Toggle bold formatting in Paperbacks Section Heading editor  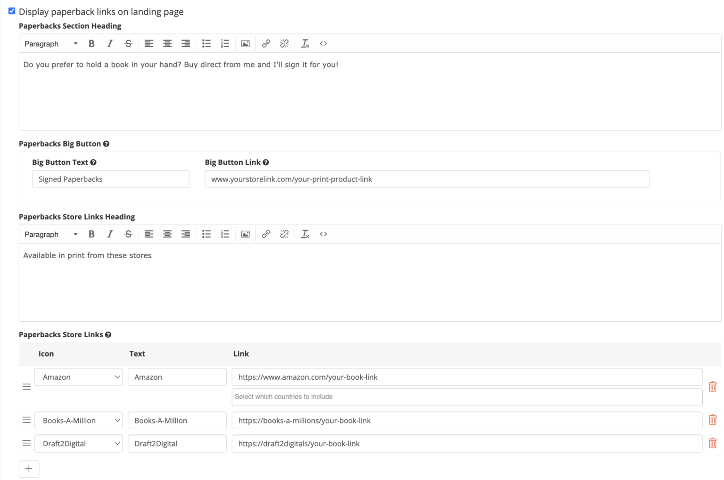[91, 43]
